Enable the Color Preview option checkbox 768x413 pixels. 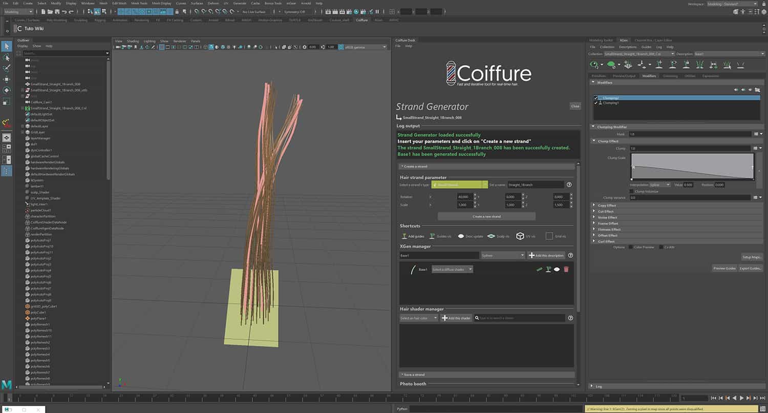[631, 247]
